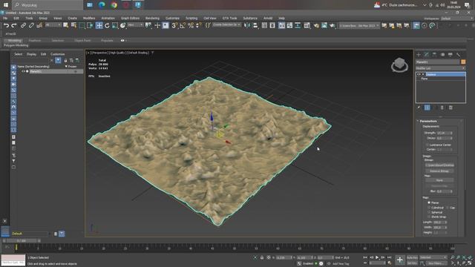The height and width of the screenshot is (267, 475).
Task: Activate the Select and Scale tool
Action: (x=115, y=26)
